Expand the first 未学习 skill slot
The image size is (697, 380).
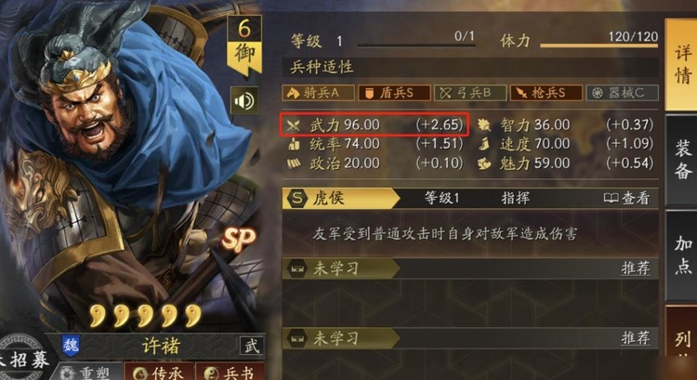(x=470, y=269)
